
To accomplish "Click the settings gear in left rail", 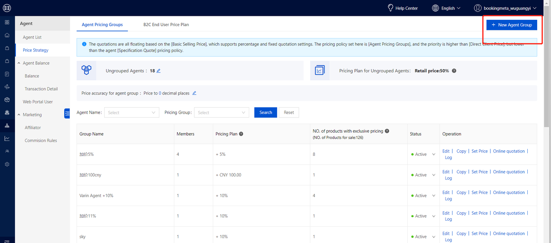I will point(7,164).
